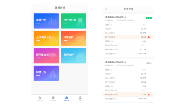Viewport: 178px width, 112px height.
Task: Select the 累计流量(m³) row in the online card
Action: pyautogui.click(x=128, y=54)
